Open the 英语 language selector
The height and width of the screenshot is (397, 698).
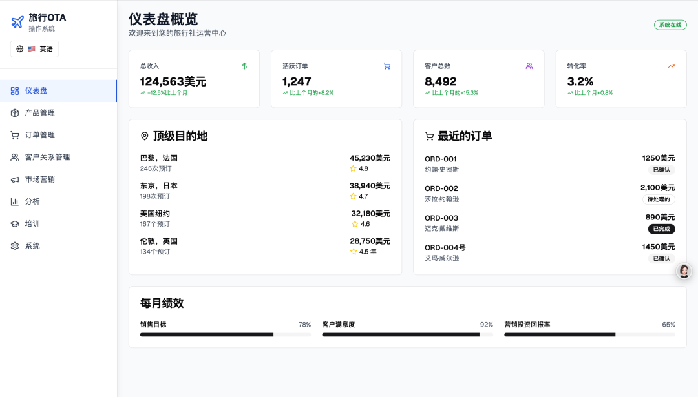pyautogui.click(x=35, y=49)
